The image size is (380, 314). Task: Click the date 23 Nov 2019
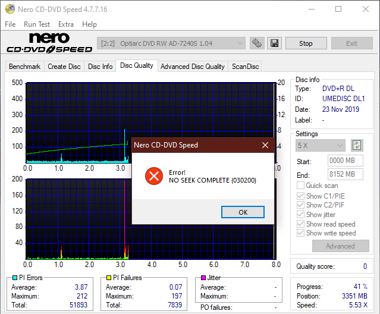341,109
